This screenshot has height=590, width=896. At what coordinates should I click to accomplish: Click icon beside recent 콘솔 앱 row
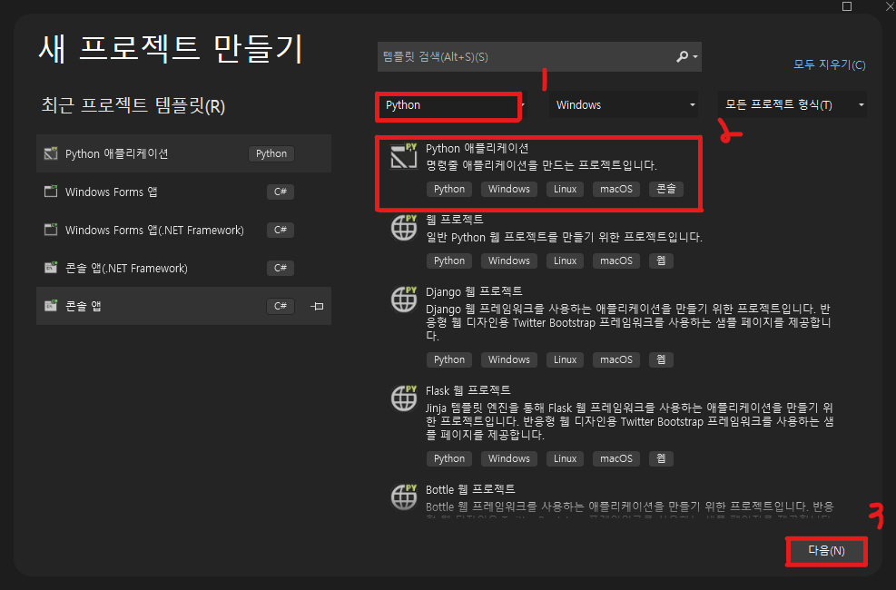coord(51,306)
